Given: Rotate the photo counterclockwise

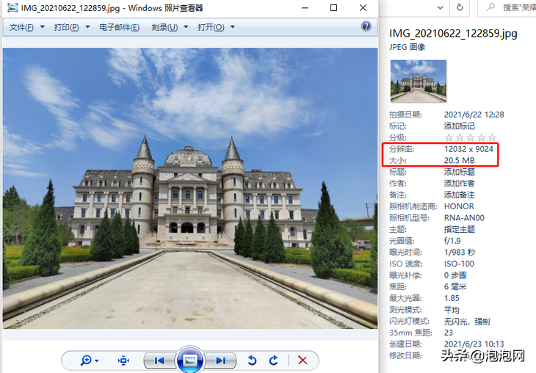Looking at the screenshot, I should (x=252, y=361).
